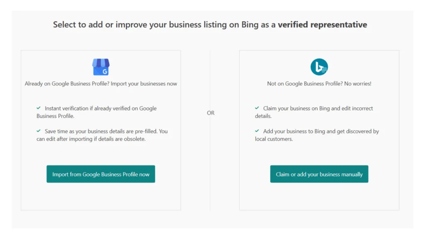The width and height of the screenshot is (425, 239).
Task: Click 'Not on Google Business Profile? No worries!'
Action: click(x=319, y=84)
